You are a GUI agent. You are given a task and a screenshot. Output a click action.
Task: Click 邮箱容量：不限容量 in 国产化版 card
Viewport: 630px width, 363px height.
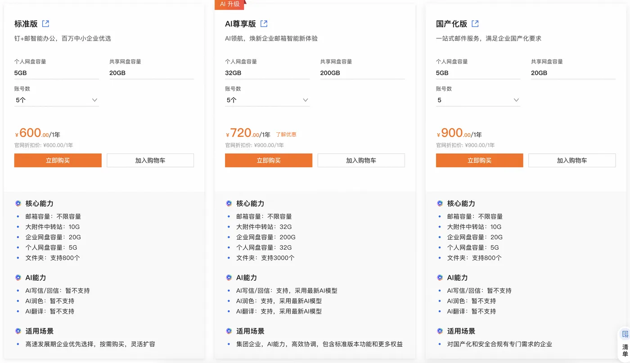pyautogui.click(x=475, y=216)
